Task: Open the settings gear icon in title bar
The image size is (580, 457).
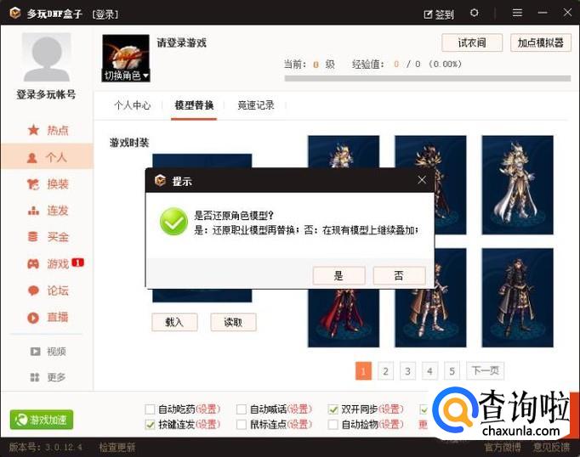Action: pyautogui.click(x=475, y=14)
